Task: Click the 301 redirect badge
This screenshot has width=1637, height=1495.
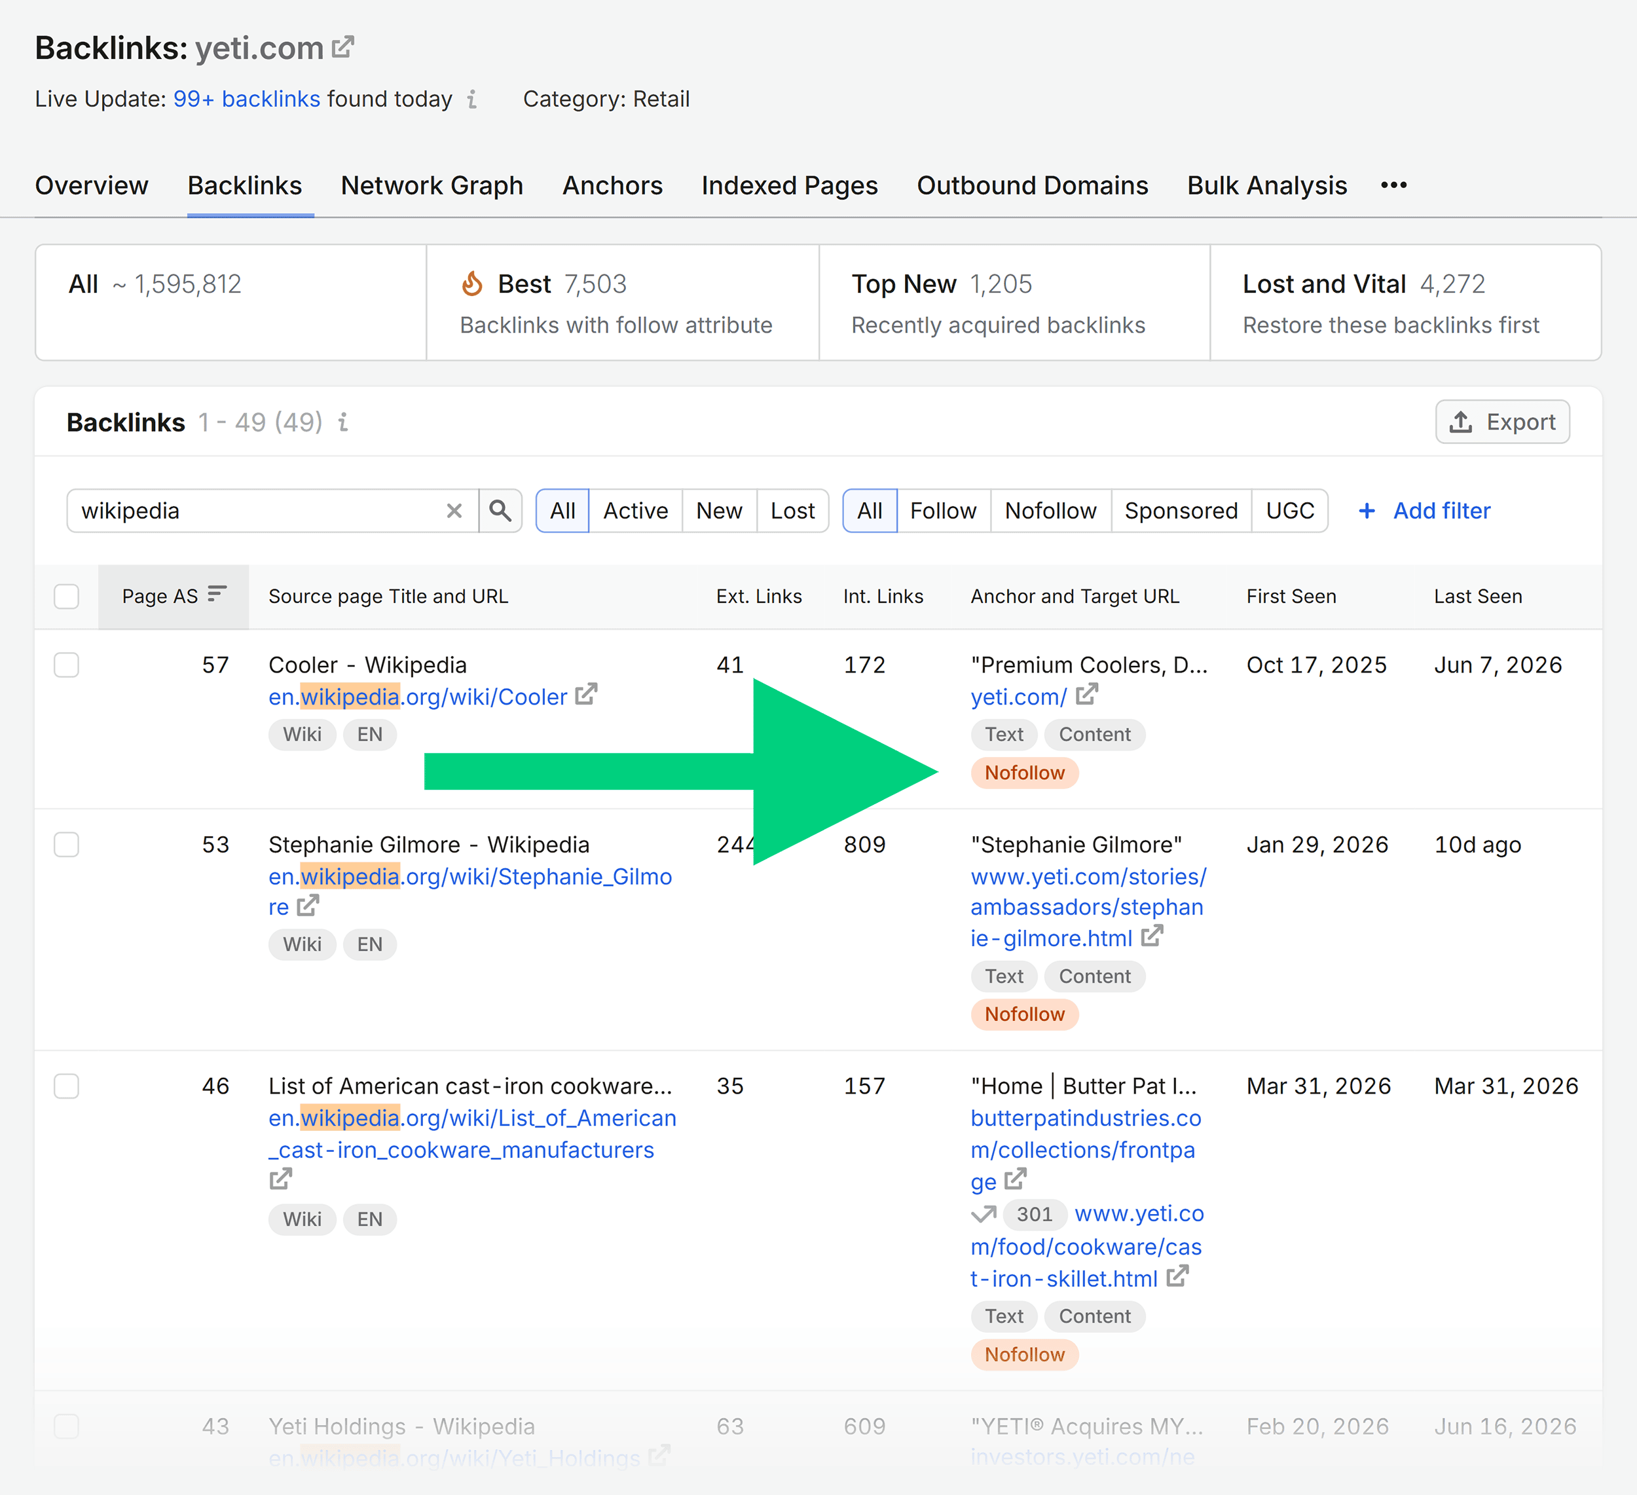Action: tap(1035, 1214)
